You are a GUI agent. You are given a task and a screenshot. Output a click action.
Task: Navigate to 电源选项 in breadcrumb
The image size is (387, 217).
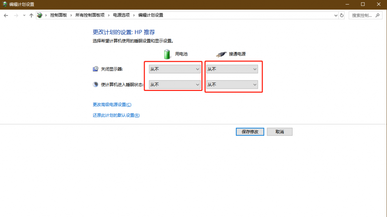[x=121, y=15]
